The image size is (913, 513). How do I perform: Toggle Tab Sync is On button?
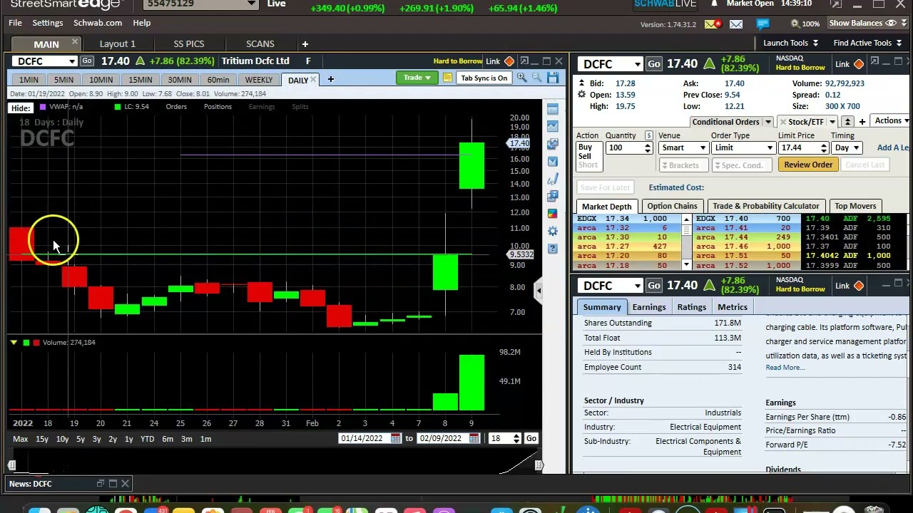coord(484,78)
